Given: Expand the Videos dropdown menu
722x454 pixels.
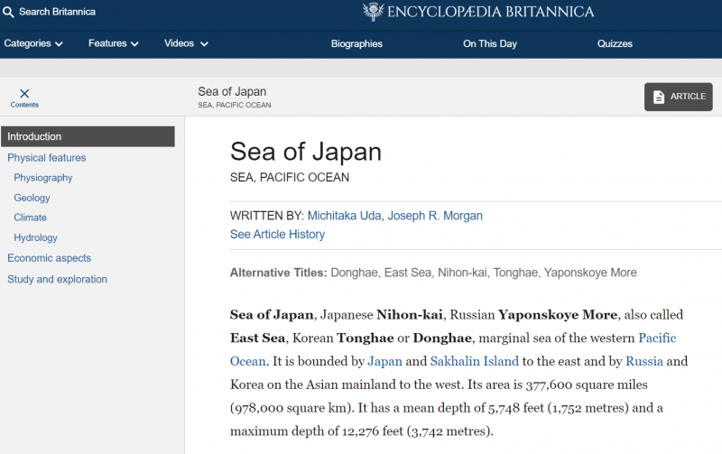Looking at the screenshot, I should pos(186,43).
